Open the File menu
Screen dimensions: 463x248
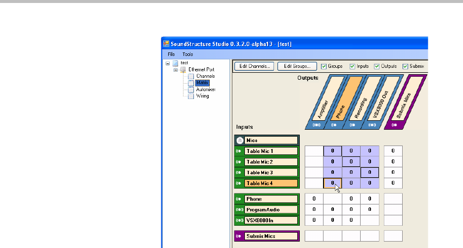tap(171, 54)
